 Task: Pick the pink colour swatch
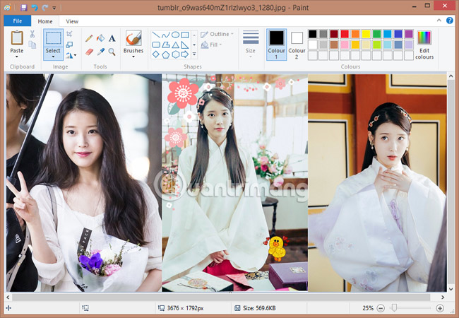click(345, 45)
